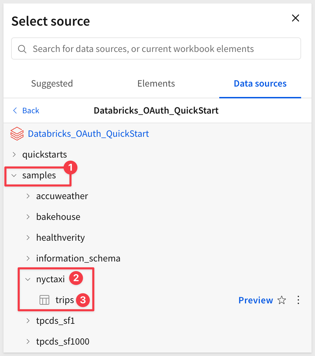Click the Back arrow chevron
The width and height of the screenshot is (315, 356).
(x=15, y=110)
